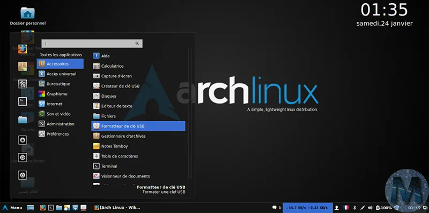The width and height of the screenshot is (429, 213).
Task: Launch Terminal from the menu favorites column
Action: pos(23,101)
